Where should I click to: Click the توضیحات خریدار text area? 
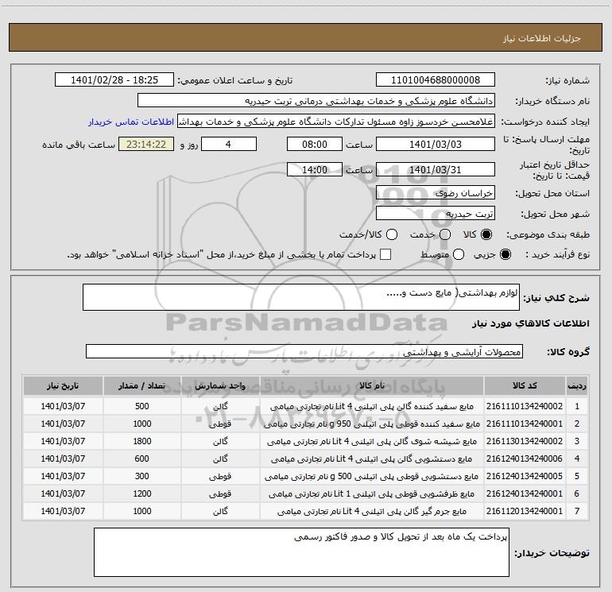[x=301, y=552]
